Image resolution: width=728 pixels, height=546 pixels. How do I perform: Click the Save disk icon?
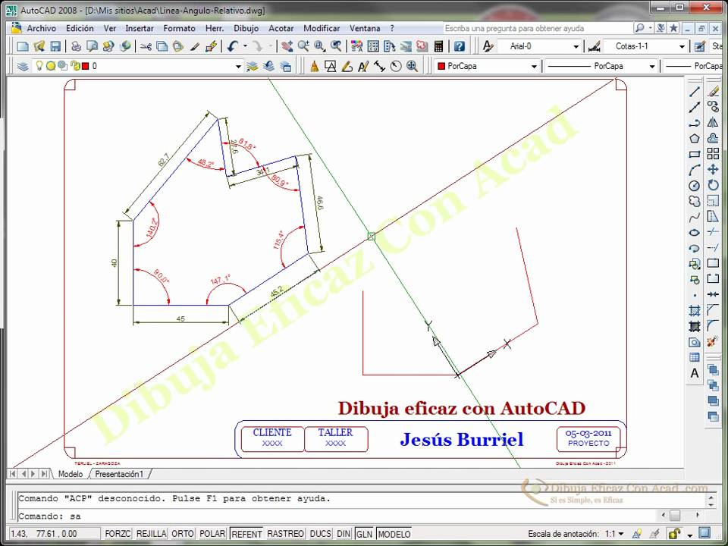(x=55, y=46)
